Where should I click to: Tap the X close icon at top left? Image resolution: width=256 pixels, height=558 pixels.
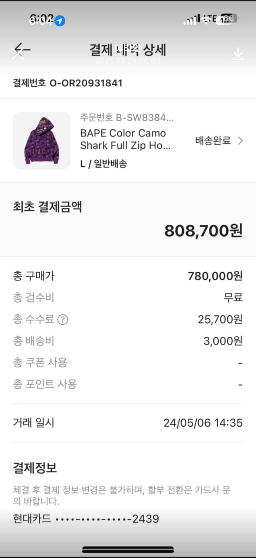[18, 53]
